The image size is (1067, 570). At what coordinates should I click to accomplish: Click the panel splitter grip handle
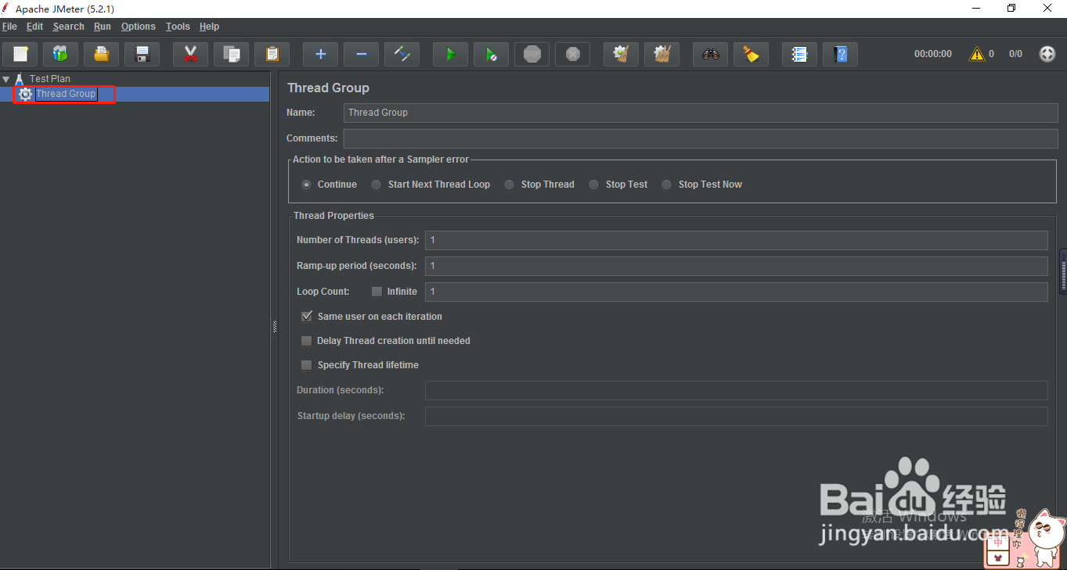pyautogui.click(x=275, y=327)
